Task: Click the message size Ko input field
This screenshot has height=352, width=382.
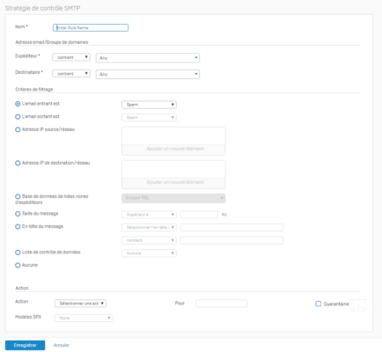Action: point(200,215)
